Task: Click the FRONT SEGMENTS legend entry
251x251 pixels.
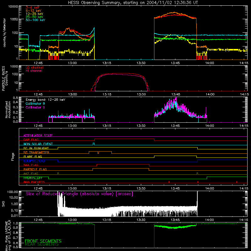Action: coord(43,241)
